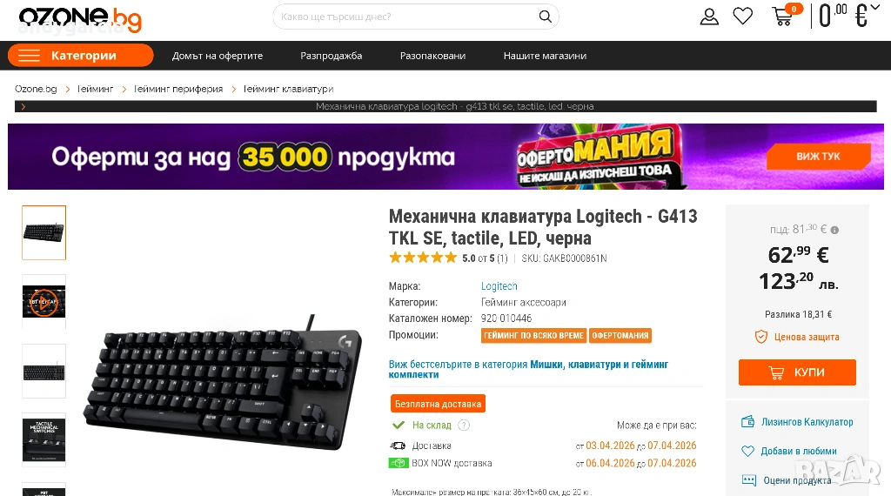Click the question mark beside На склад
This screenshot has height=496, width=891.
tap(465, 425)
